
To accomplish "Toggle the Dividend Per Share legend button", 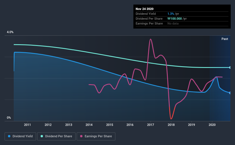I will click(56, 136).
